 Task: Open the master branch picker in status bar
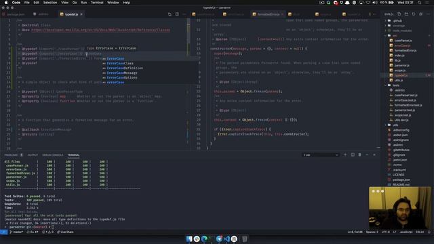[16, 232]
